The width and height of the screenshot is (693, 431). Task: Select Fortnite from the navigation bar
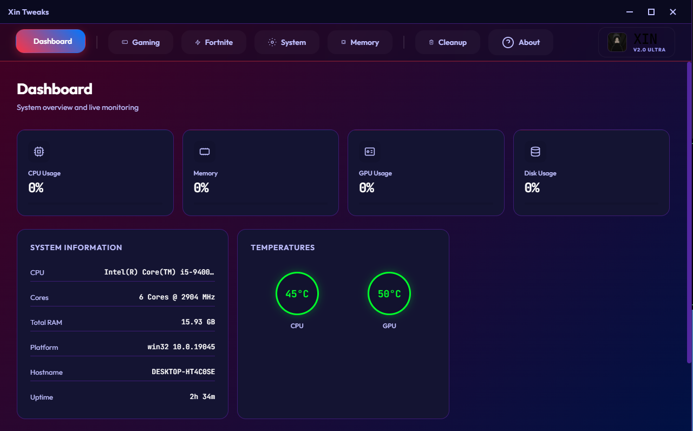pos(214,42)
